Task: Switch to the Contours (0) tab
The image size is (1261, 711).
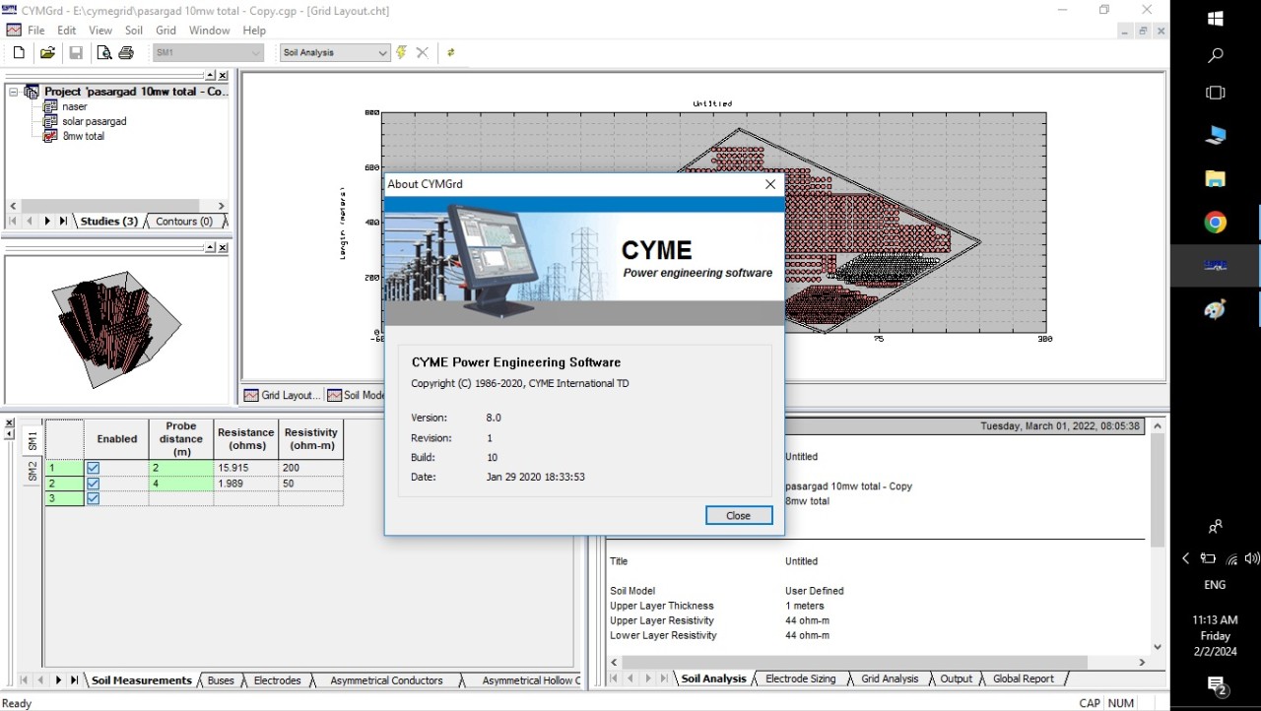Action: point(184,222)
